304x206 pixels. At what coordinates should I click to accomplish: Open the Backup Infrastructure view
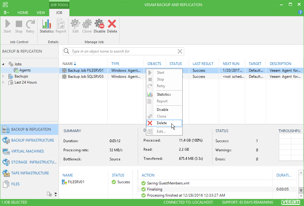coord(29,140)
